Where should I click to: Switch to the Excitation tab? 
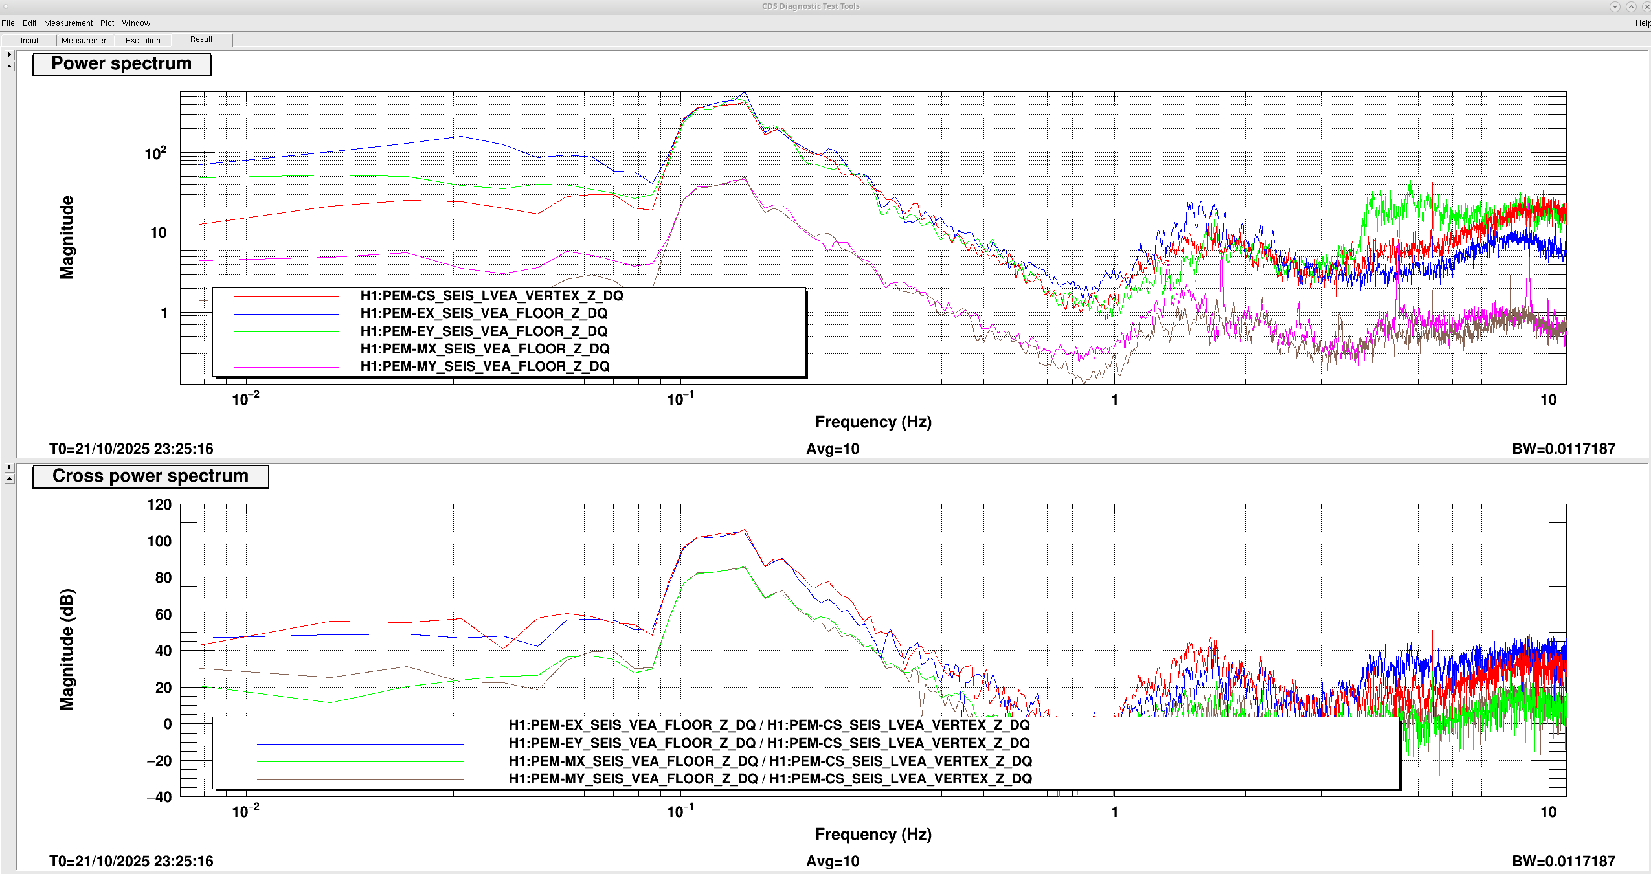(x=142, y=40)
